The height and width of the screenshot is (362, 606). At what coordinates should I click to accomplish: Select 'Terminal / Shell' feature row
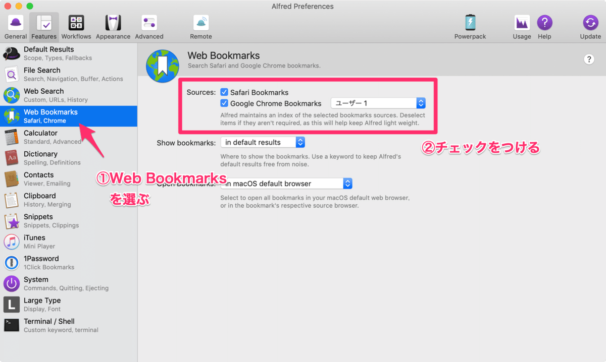pyautogui.click(x=69, y=325)
